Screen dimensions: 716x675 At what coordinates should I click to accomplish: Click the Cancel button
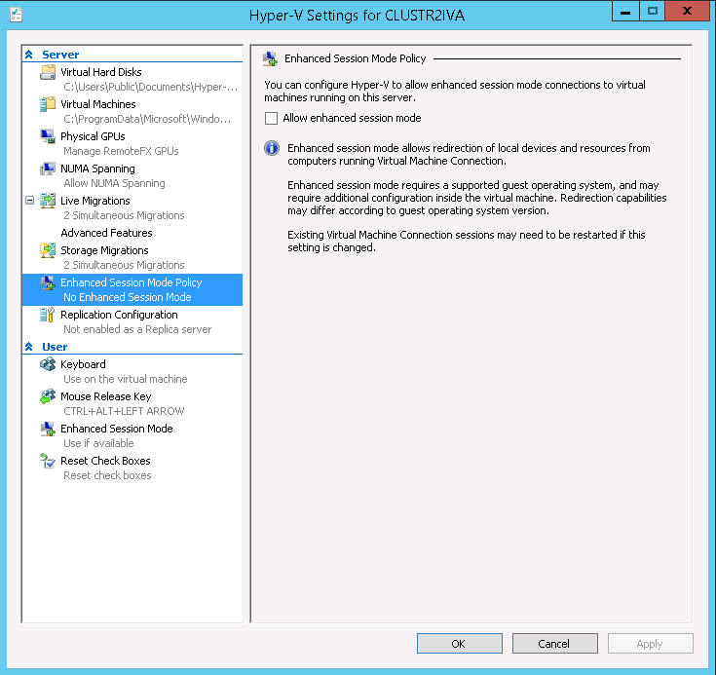click(555, 644)
